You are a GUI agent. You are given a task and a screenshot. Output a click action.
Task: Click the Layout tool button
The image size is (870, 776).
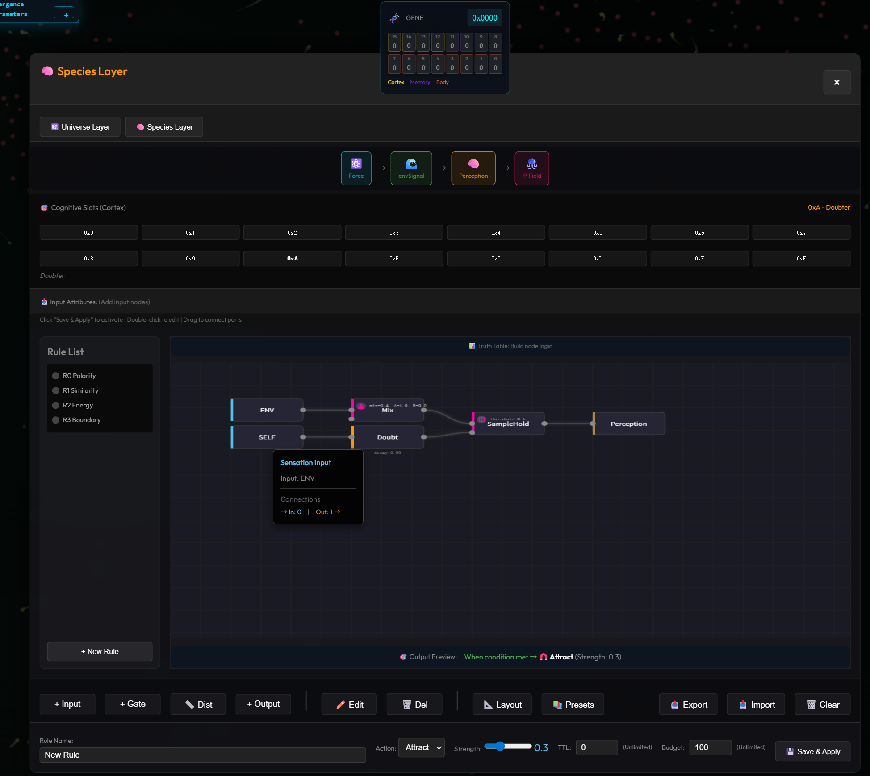click(502, 704)
